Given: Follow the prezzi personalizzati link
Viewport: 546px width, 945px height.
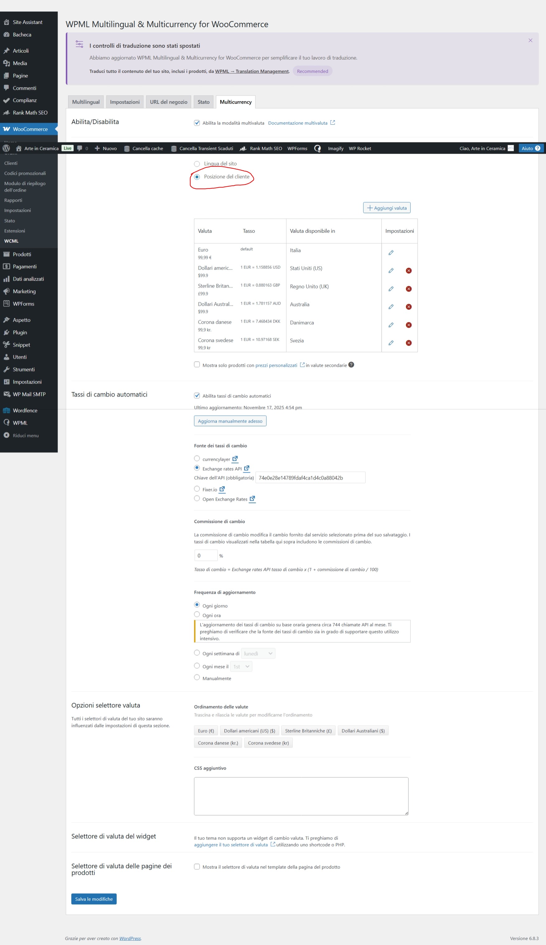Looking at the screenshot, I should 276,365.
